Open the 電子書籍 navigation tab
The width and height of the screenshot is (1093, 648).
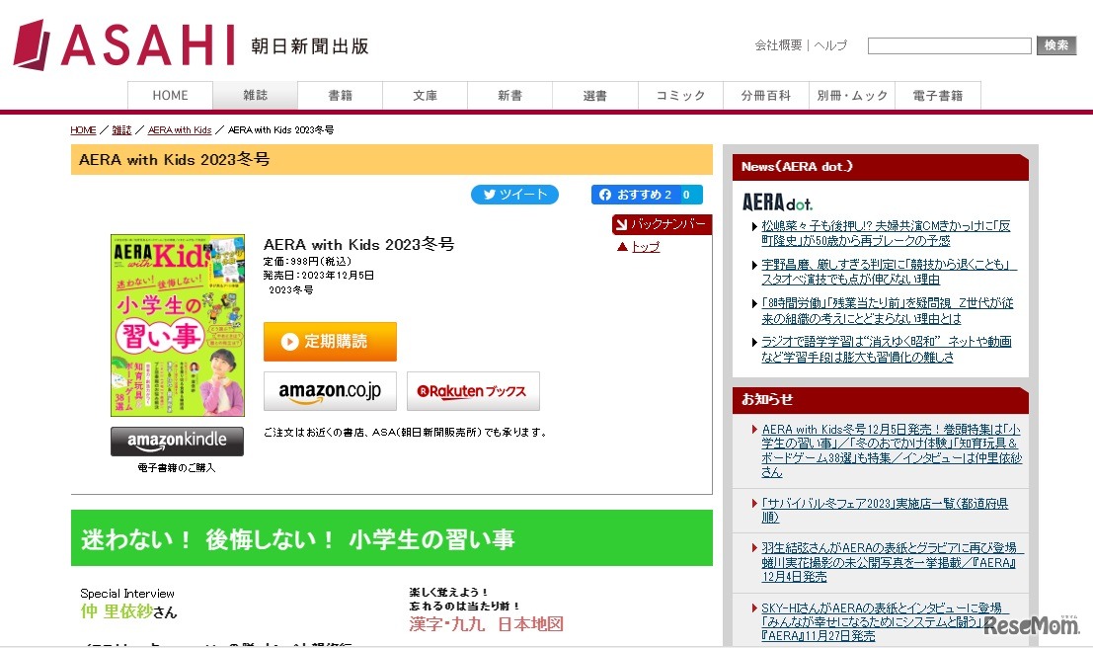(x=937, y=96)
